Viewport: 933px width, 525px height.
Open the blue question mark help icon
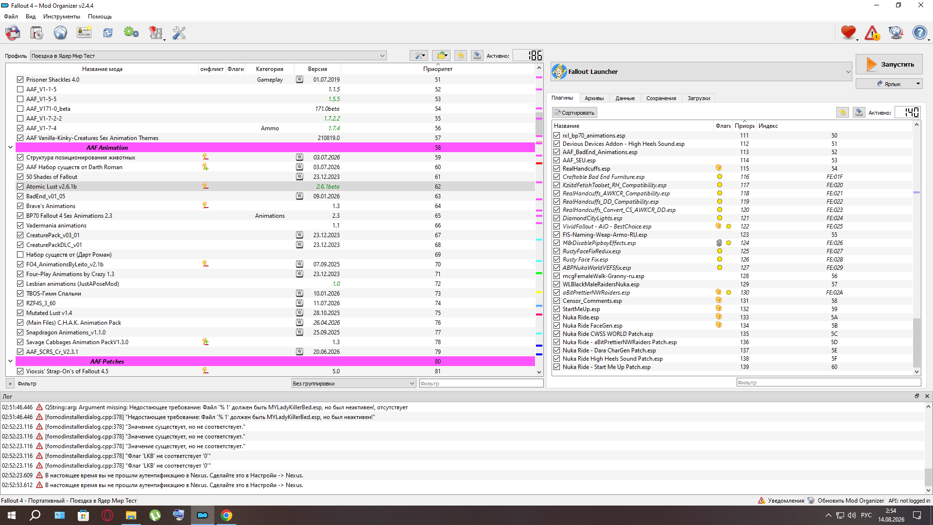(x=919, y=33)
